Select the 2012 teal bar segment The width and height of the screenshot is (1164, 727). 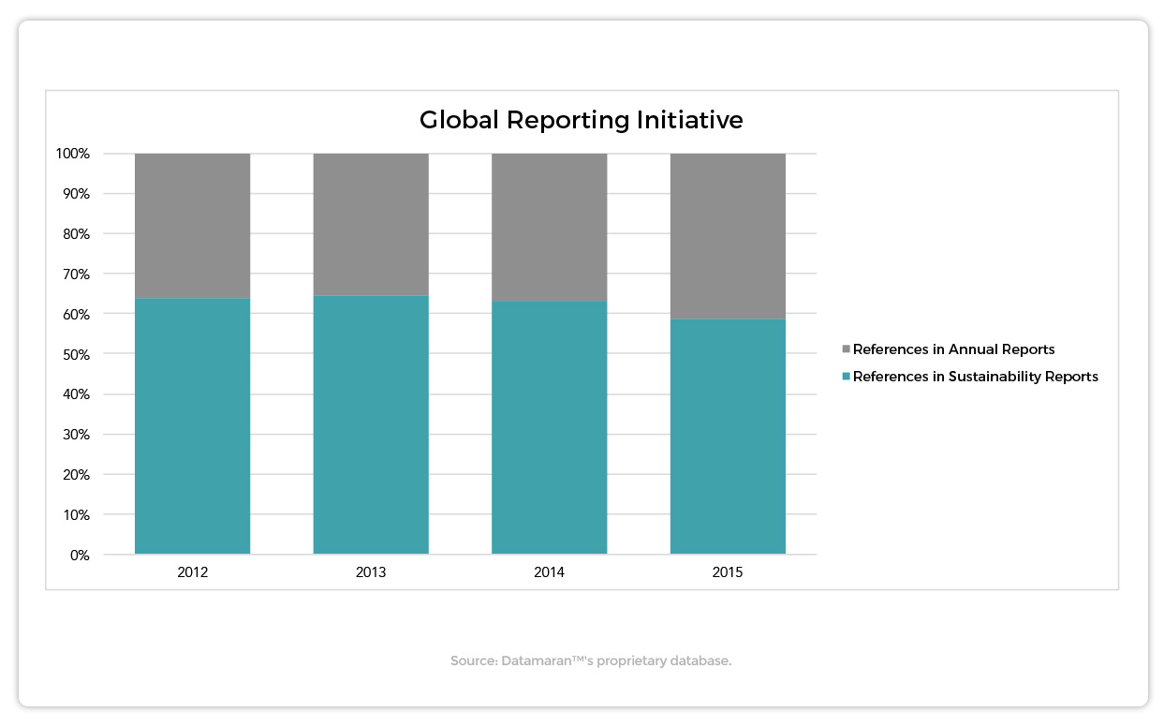tap(192, 426)
